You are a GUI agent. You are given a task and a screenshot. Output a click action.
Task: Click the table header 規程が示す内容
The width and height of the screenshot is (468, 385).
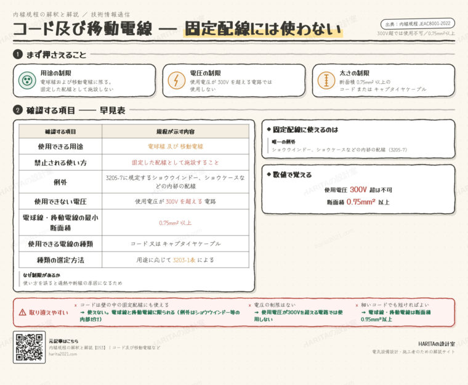pos(175,131)
